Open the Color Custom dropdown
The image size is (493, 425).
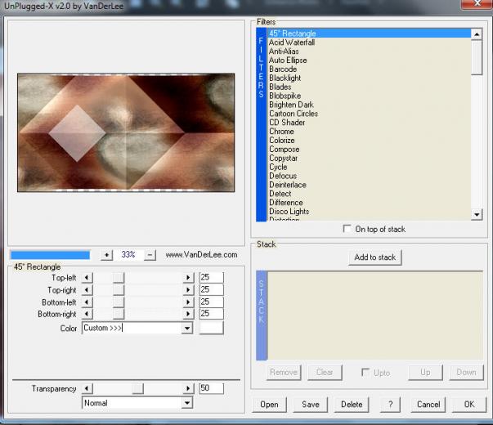187,329
